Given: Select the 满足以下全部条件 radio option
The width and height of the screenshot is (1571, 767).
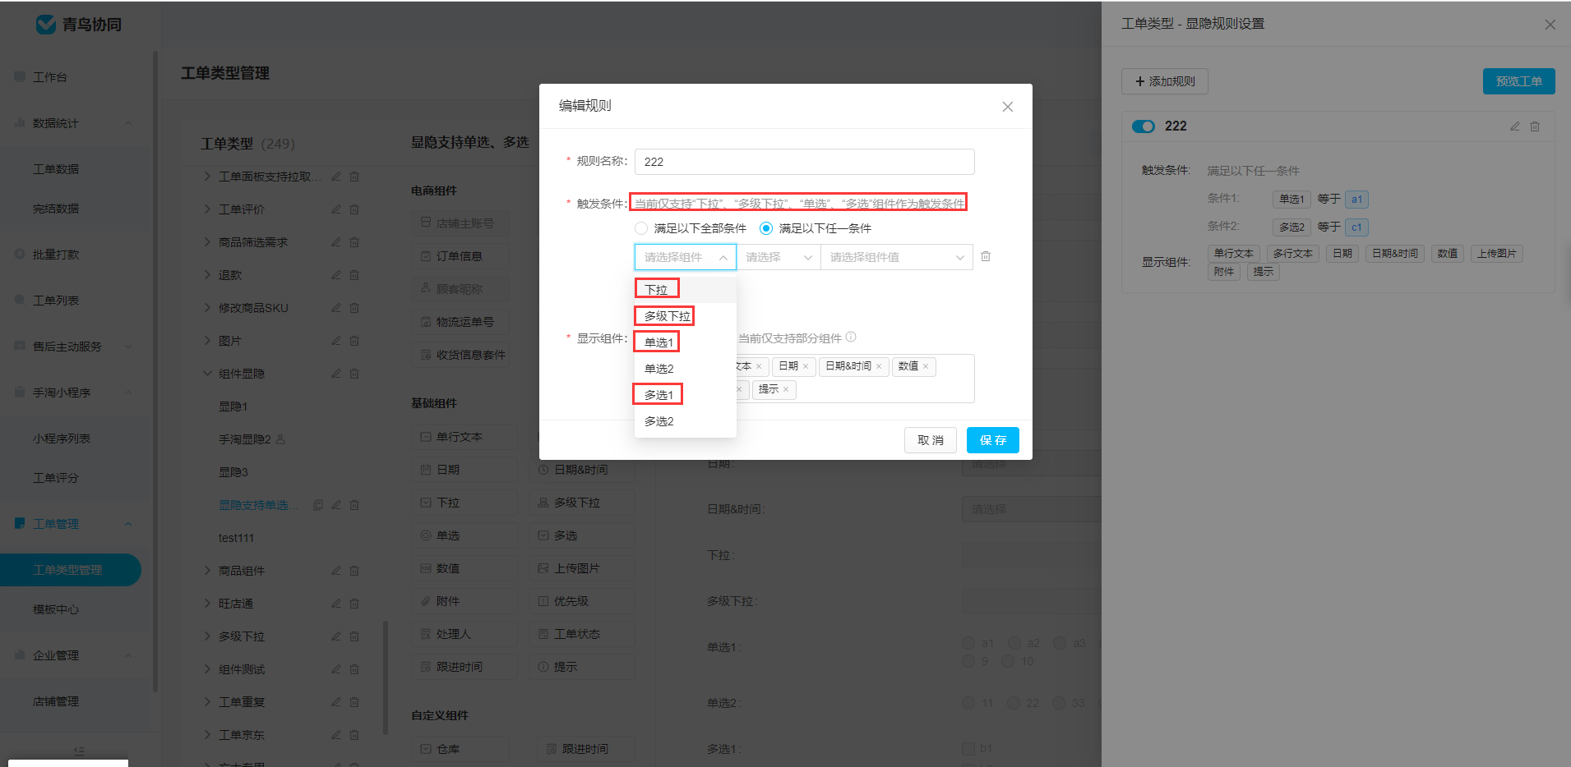Looking at the screenshot, I should coord(641,228).
